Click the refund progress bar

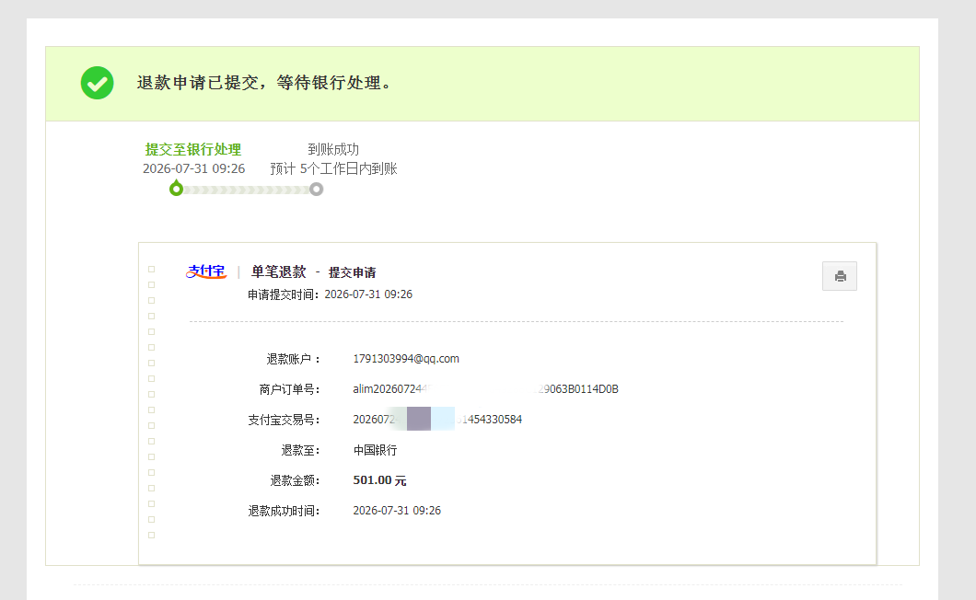[x=247, y=190]
